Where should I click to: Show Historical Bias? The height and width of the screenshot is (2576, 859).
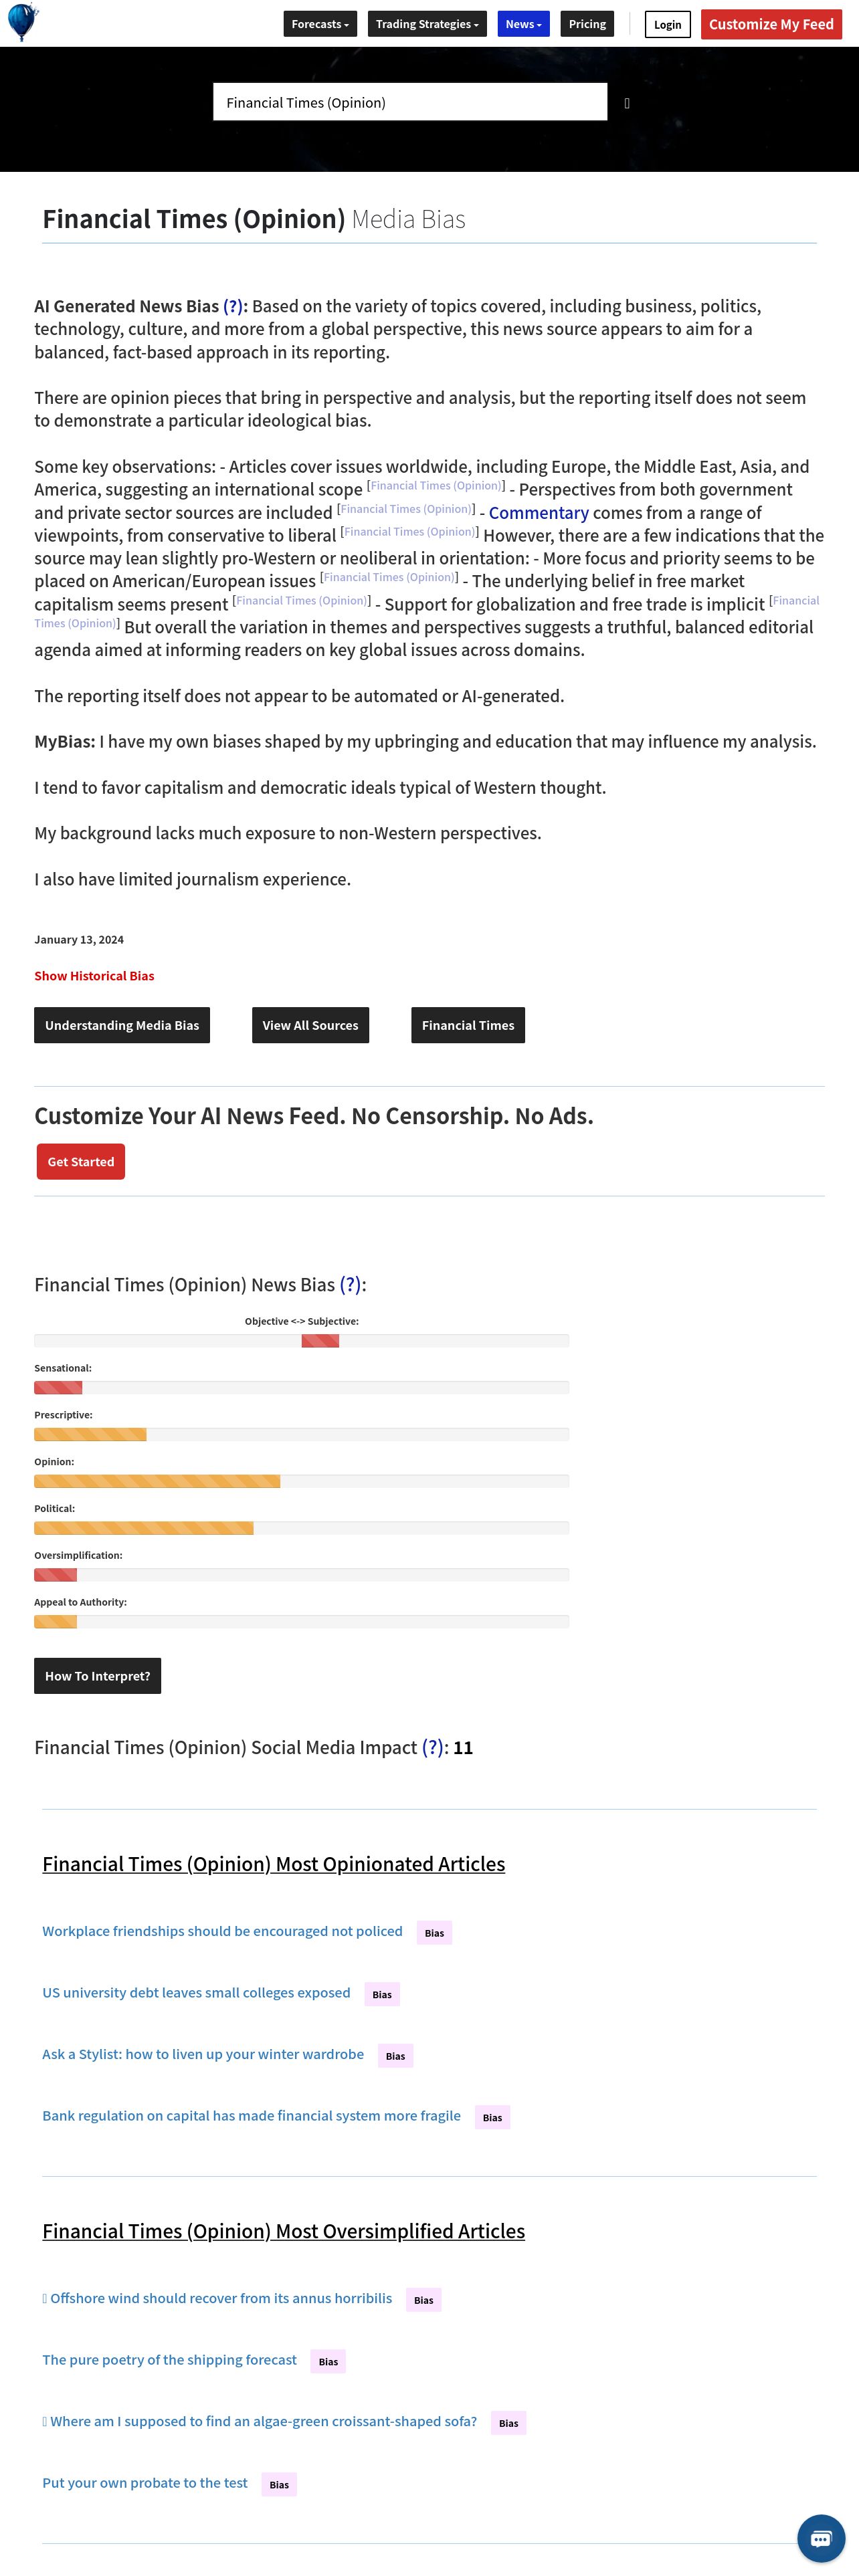pos(94,976)
